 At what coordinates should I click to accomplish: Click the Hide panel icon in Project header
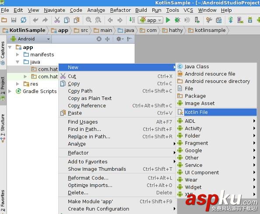pyautogui.click(x=129, y=39)
